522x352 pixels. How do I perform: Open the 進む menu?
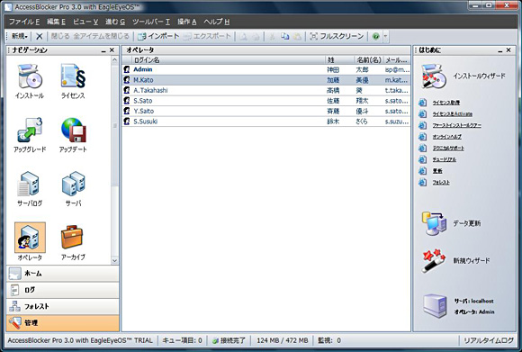[115, 22]
